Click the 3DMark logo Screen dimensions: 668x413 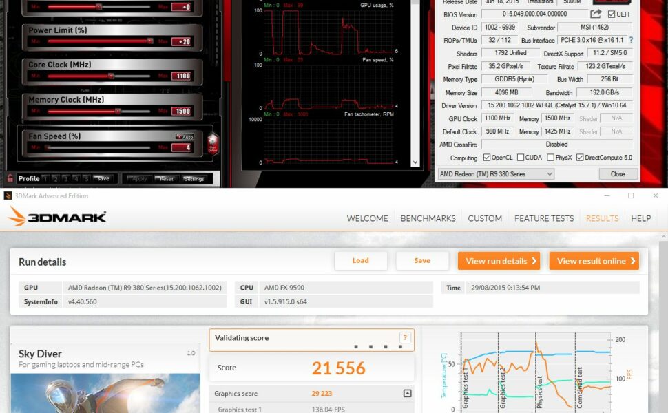click(57, 217)
